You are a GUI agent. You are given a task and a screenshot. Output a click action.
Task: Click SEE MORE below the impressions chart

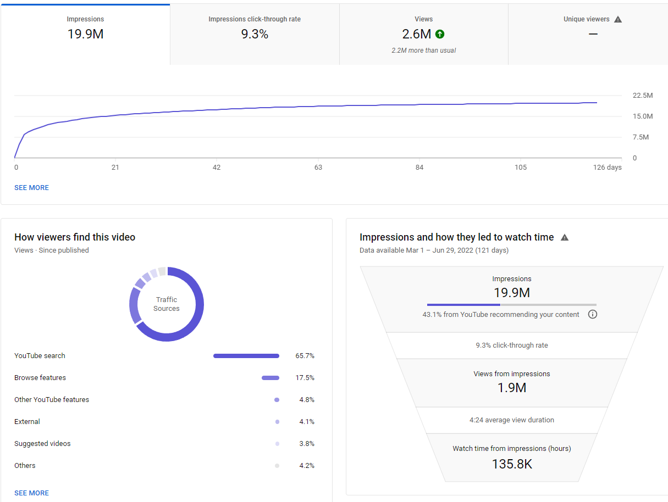pos(31,188)
